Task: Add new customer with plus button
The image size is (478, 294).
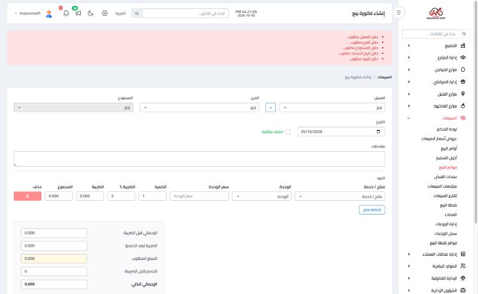Action: pyautogui.click(x=271, y=108)
